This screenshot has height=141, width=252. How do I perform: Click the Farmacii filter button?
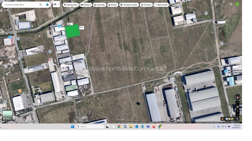coord(146,5)
